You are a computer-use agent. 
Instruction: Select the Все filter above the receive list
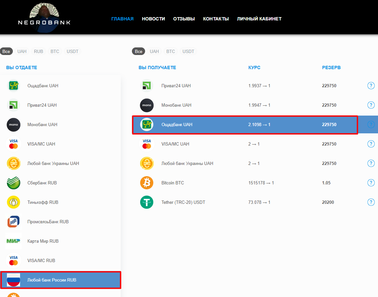(139, 51)
